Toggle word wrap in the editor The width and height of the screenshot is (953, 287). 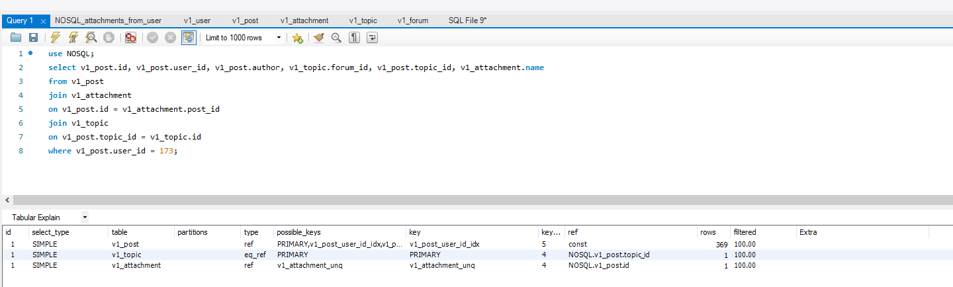(x=372, y=38)
